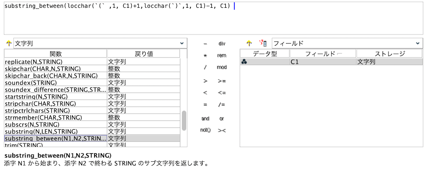Viewport: 426px width, 169px height.
Task: Click the 関数 column header
Action: 56,54
